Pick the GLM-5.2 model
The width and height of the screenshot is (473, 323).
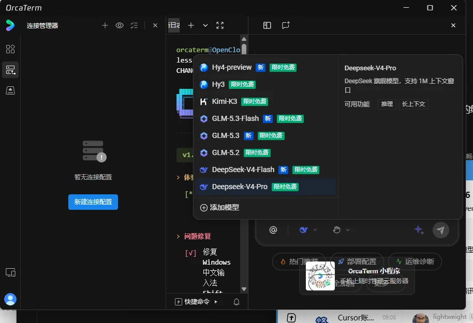[266, 153]
